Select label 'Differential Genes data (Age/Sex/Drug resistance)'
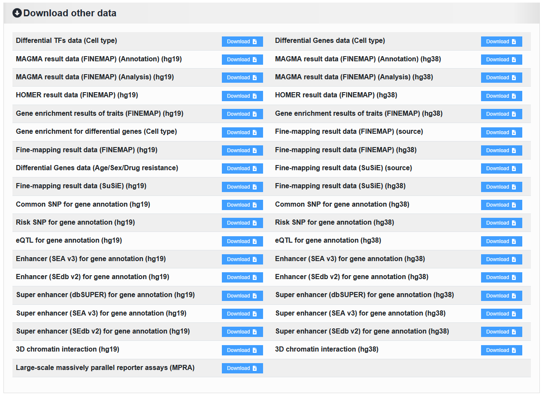 click(97, 168)
